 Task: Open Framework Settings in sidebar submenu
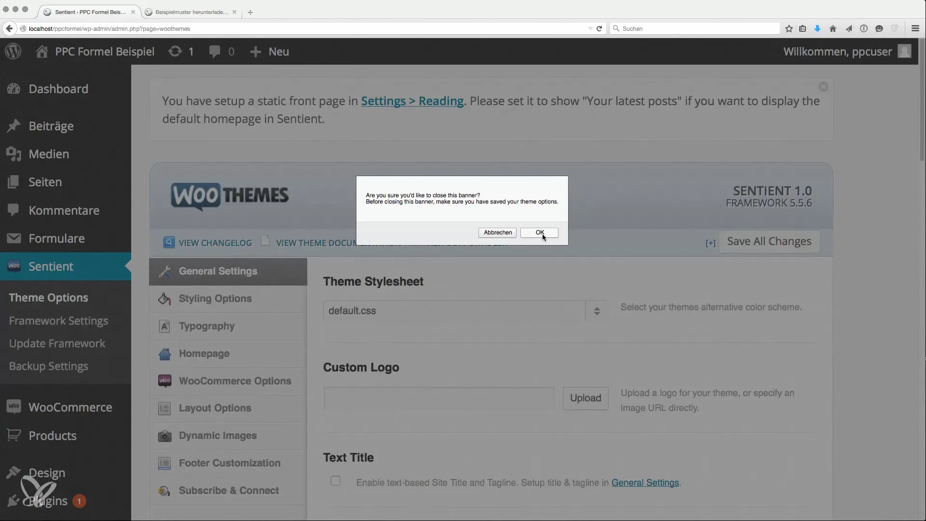[x=58, y=321]
